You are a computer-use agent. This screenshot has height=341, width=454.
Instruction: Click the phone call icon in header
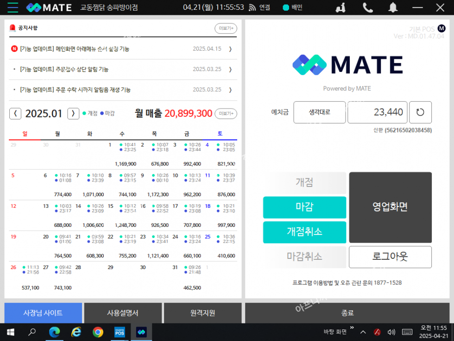[368, 7]
